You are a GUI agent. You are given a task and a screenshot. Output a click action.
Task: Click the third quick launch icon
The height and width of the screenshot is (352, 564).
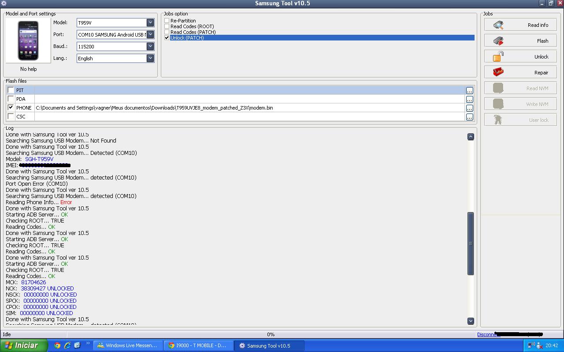tap(77, 345)
